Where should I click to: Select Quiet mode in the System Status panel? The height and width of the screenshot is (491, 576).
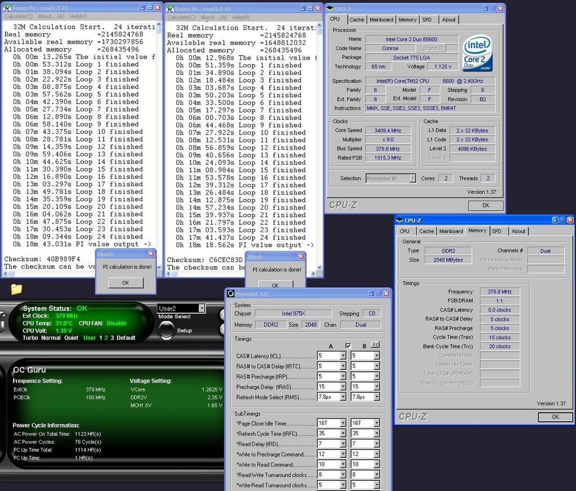tap(71, 338)
